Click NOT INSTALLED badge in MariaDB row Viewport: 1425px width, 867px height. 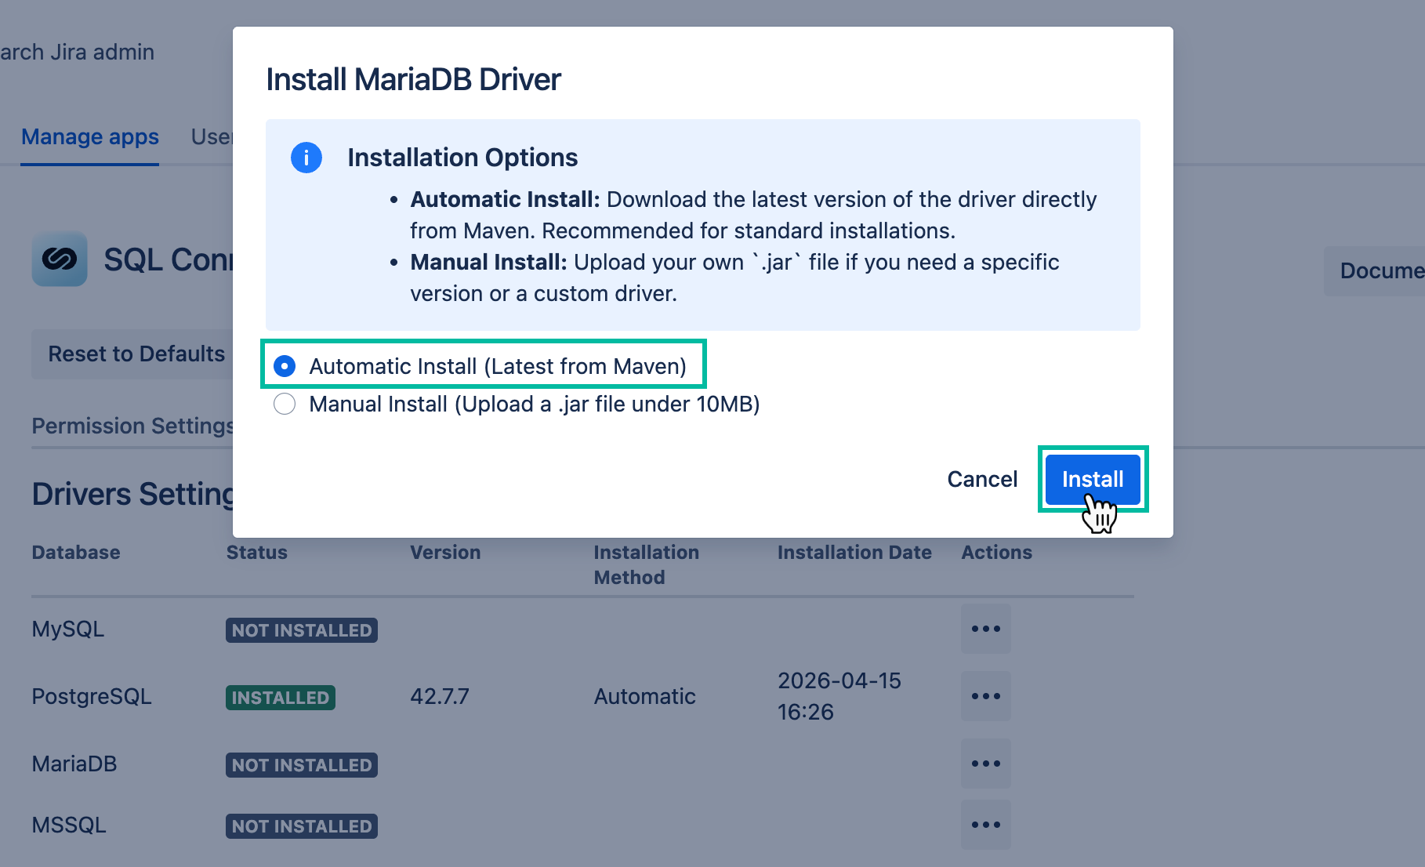click(302, 765)
